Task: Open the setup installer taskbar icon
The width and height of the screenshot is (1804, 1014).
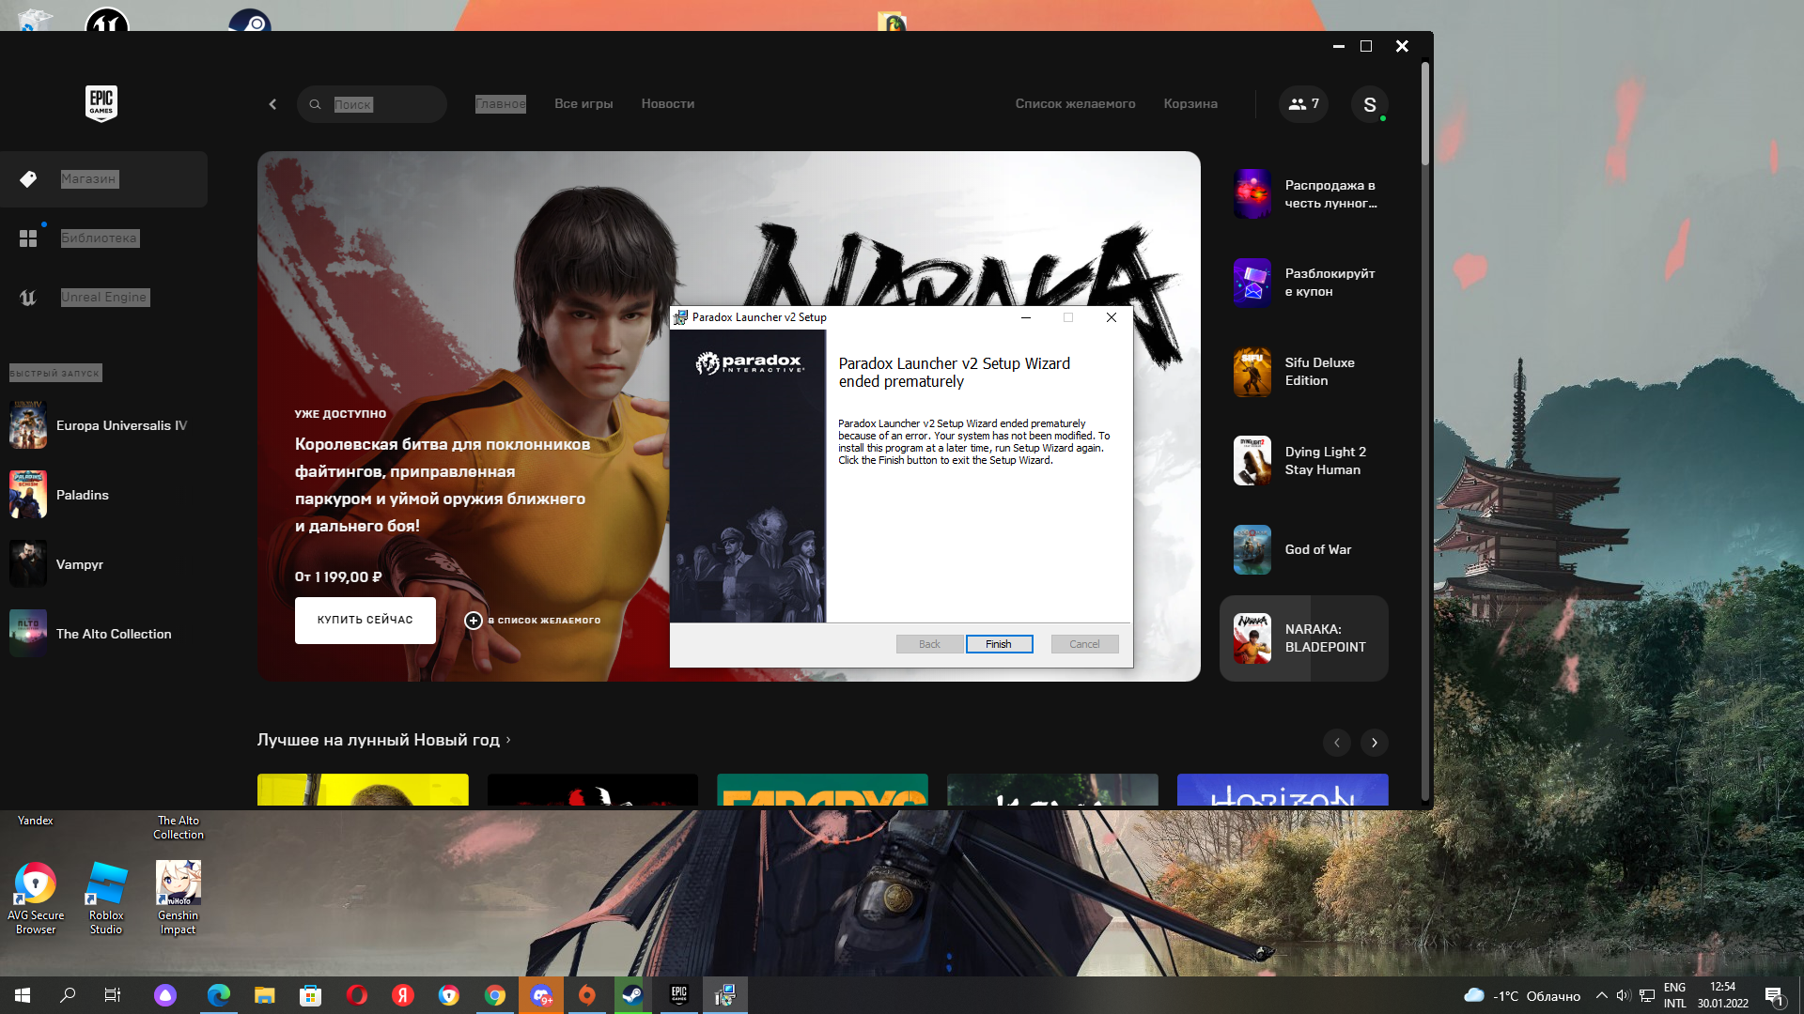Action: click(724, 995)
